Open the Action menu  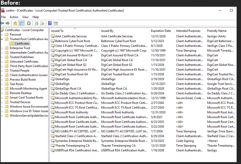point(14,17)
